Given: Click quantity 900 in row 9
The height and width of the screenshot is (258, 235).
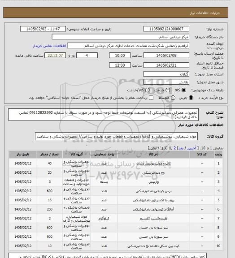Looking at the screenshot, I should [50, 236].
